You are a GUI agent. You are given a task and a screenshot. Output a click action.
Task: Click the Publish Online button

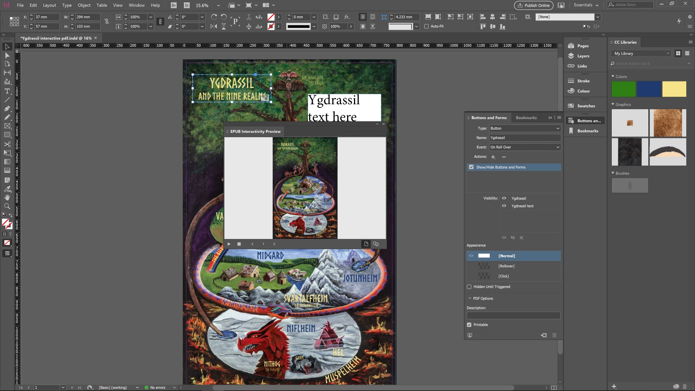pos(534,5)
